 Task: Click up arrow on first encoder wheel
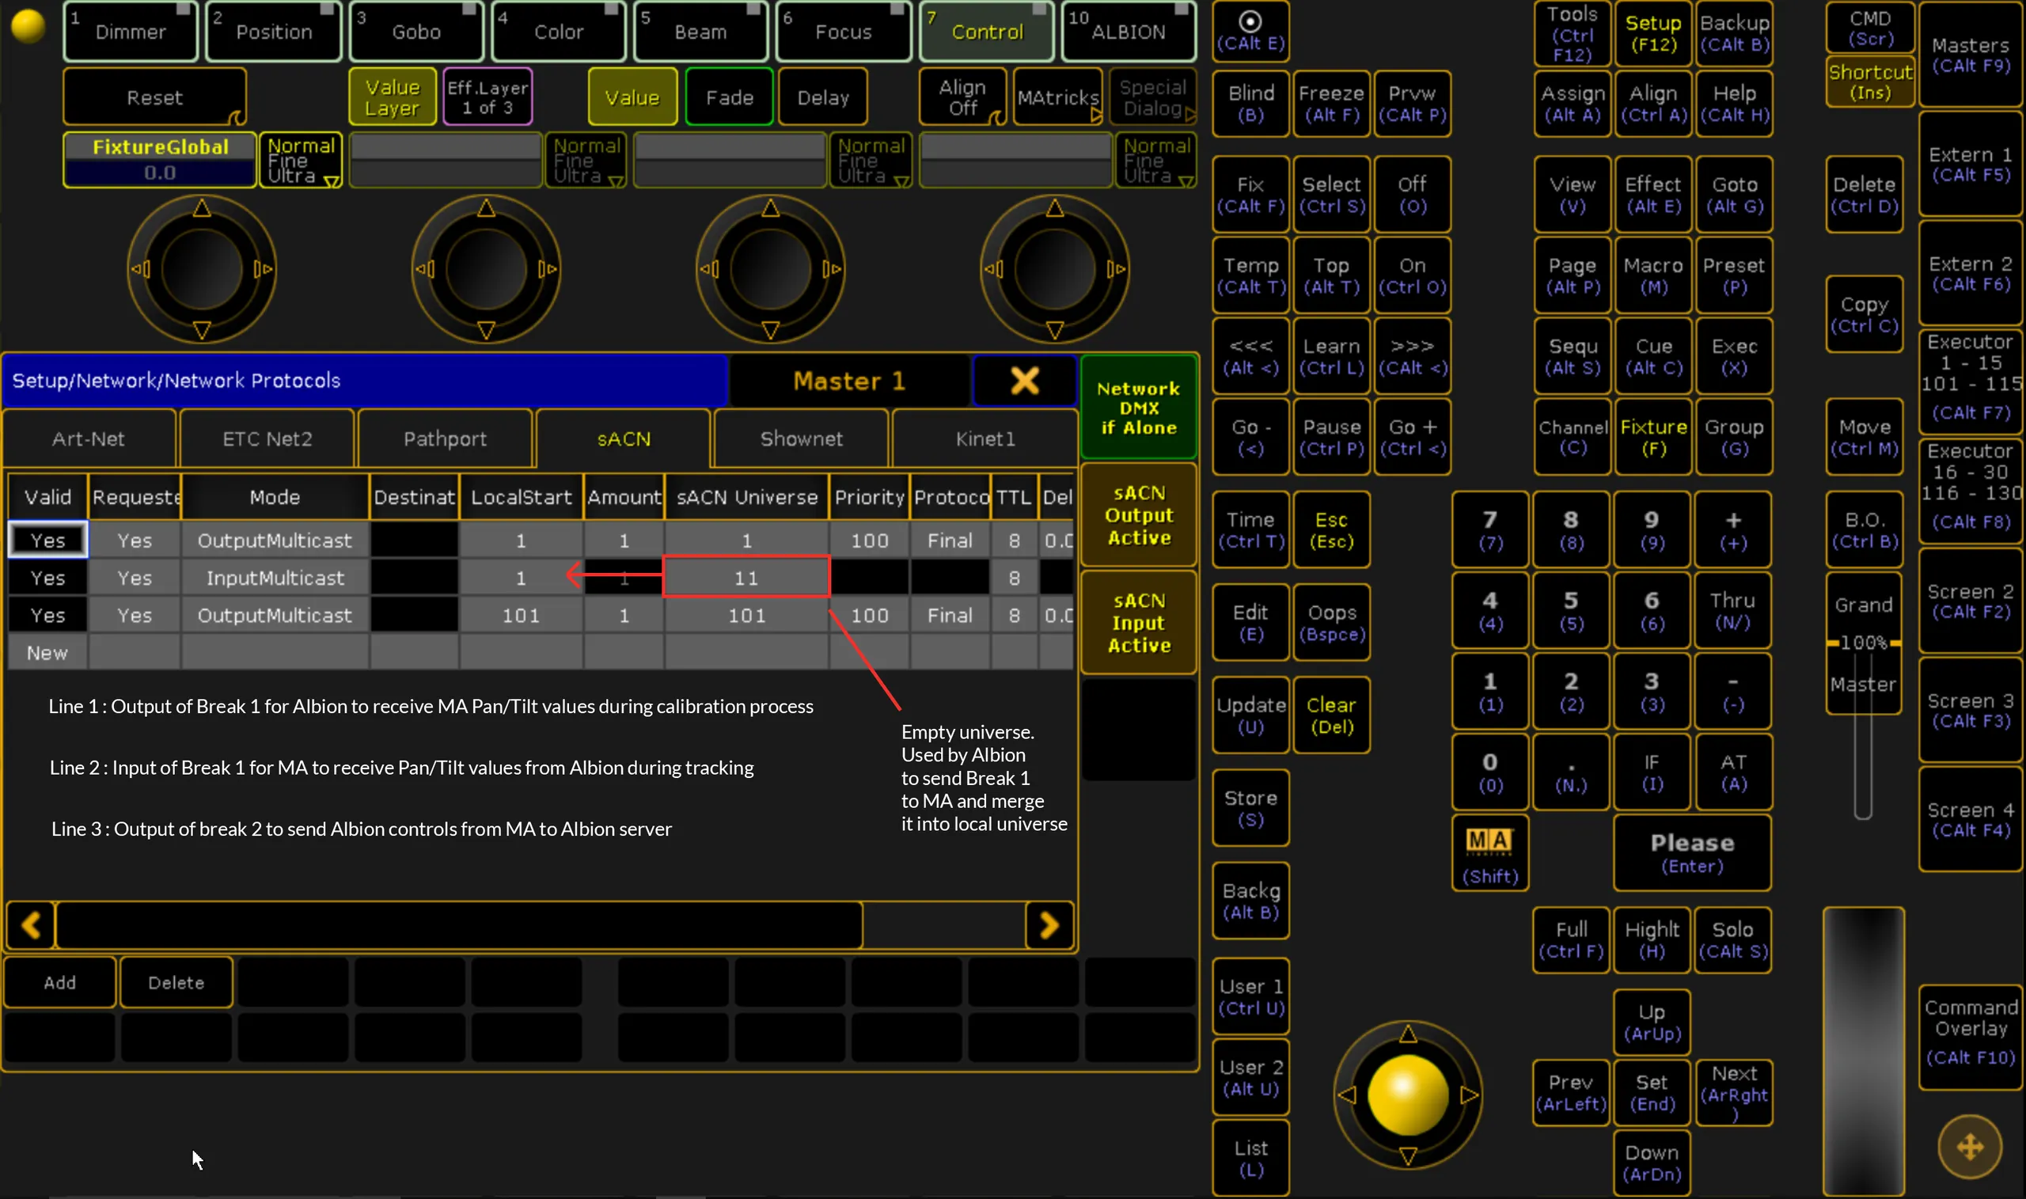(x=202, y=208)
